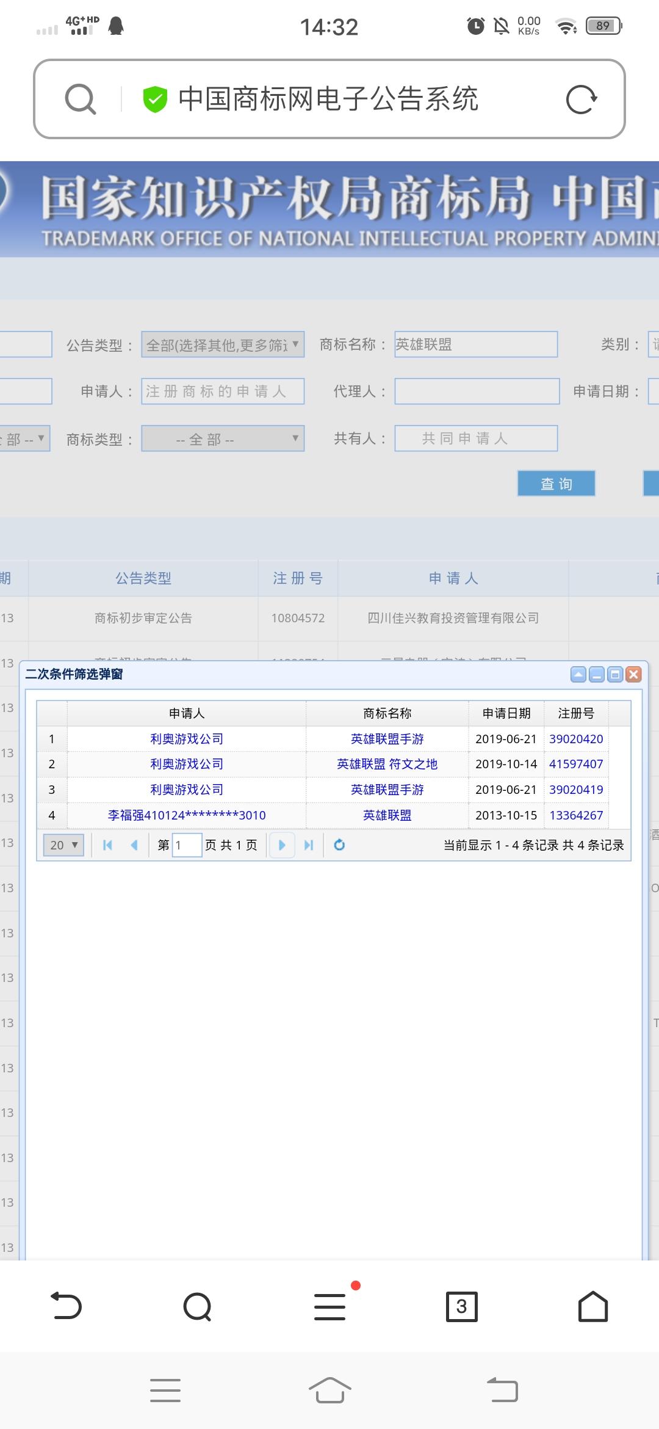Open applicant 利奥游戏公司 in row 2
The height and width of the screenshot is (1429, 659).
(187, 764)
